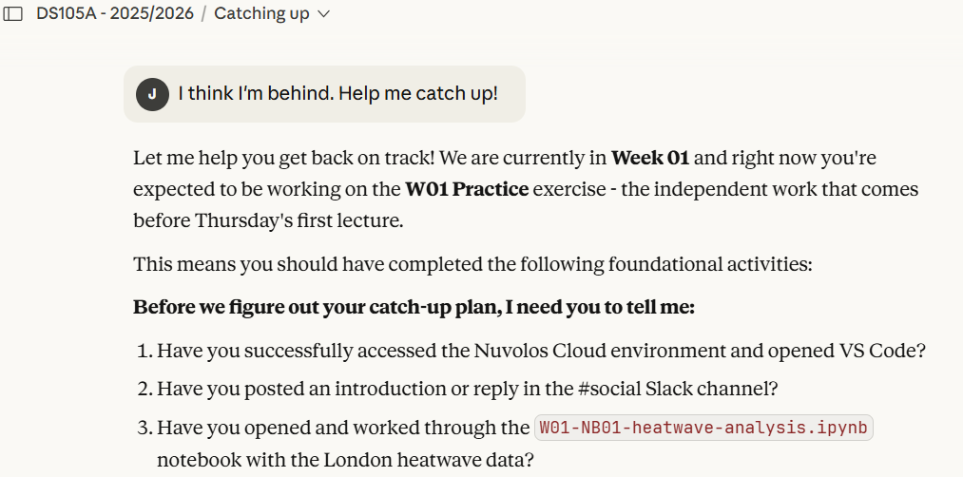Click the list number 2 marker

[145, 389]
